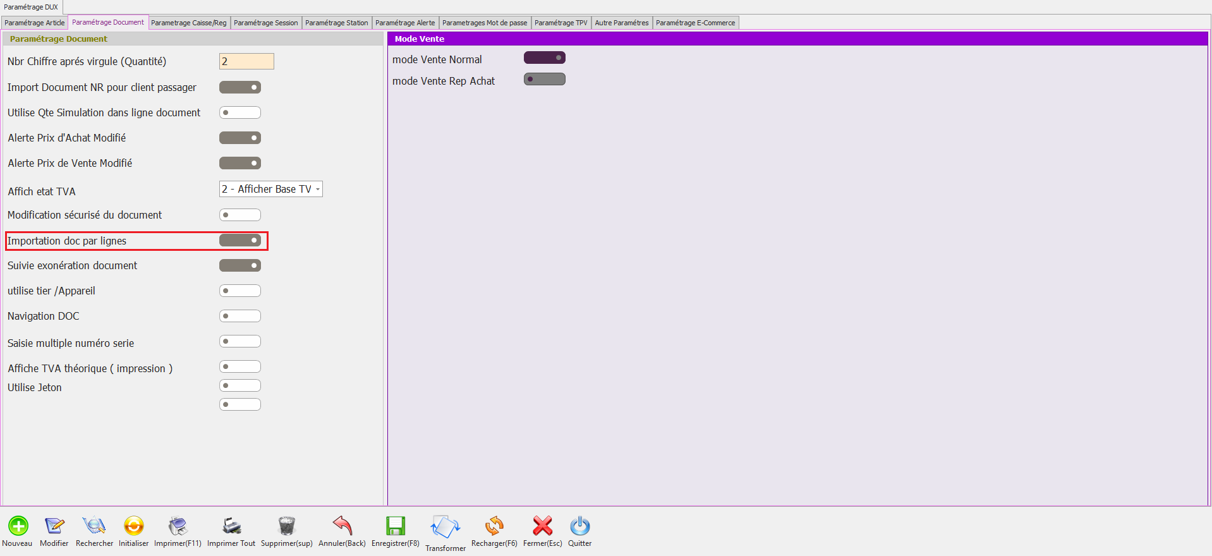Image resolution: width=1212 pixels, height=556 pixels.
Task: Enable Navigation DOC switch
Action: click(x=240, y=316)
